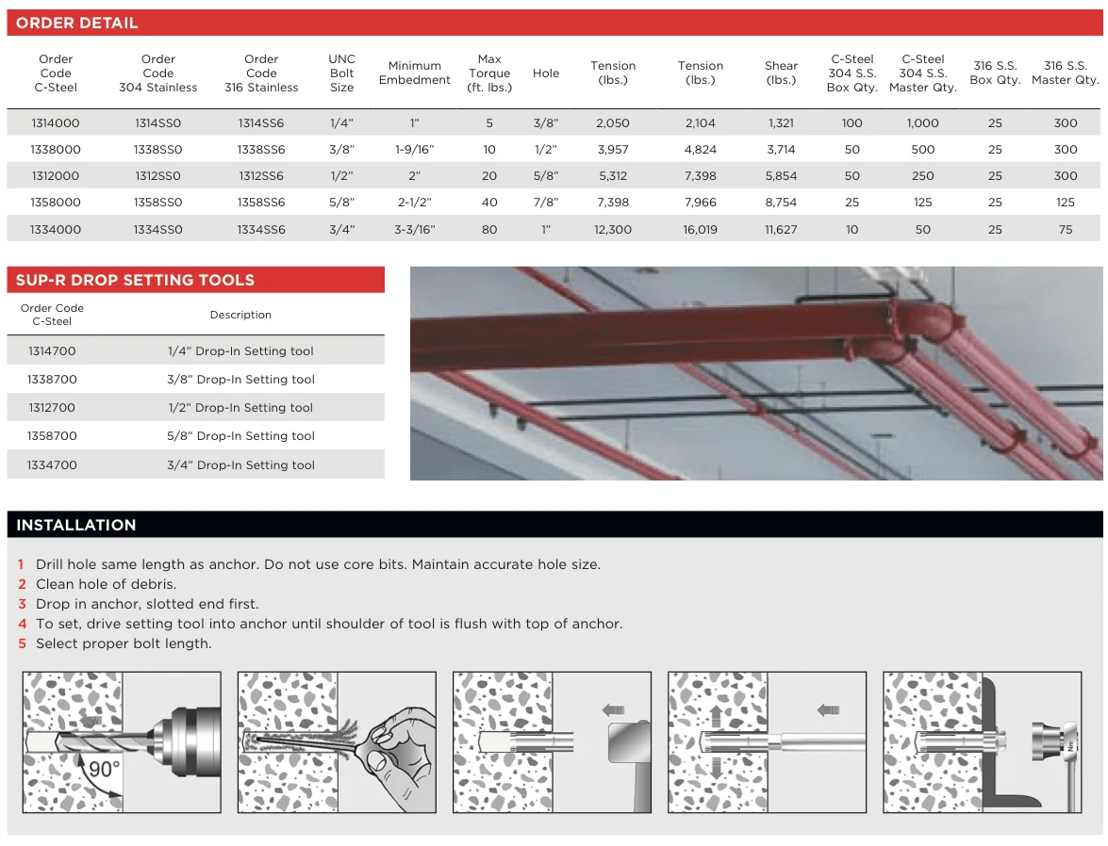Click the setting tool drive diagram
Image resolution: width=1108 pixels, height=846 pixels.
tap(767, 742)
